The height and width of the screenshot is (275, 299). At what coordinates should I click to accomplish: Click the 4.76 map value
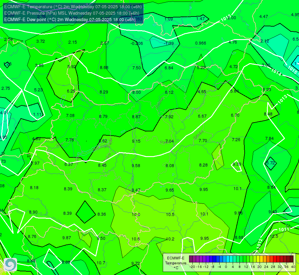[233, 42]
